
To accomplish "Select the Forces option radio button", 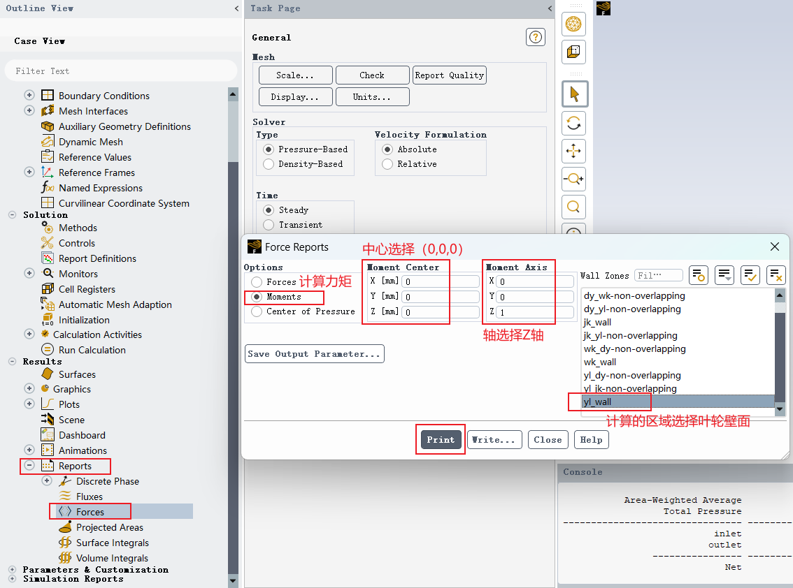I will [257, 282].
